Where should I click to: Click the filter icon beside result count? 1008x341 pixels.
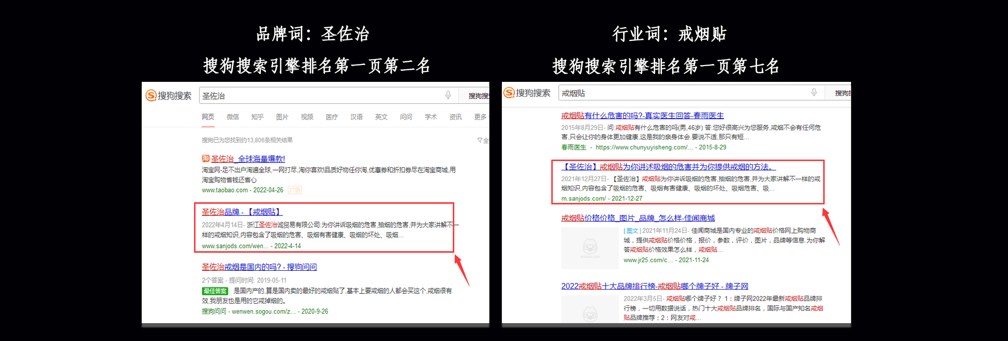click(x=480, y=140)
